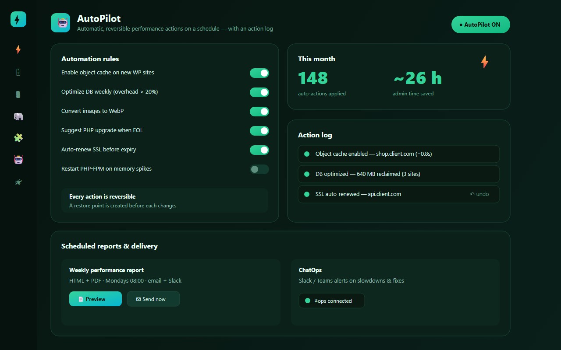Open the satellite icon at sidebar bottom
Image resolution: width=561 pixels, height=350 pixels.
click(18, 182)
